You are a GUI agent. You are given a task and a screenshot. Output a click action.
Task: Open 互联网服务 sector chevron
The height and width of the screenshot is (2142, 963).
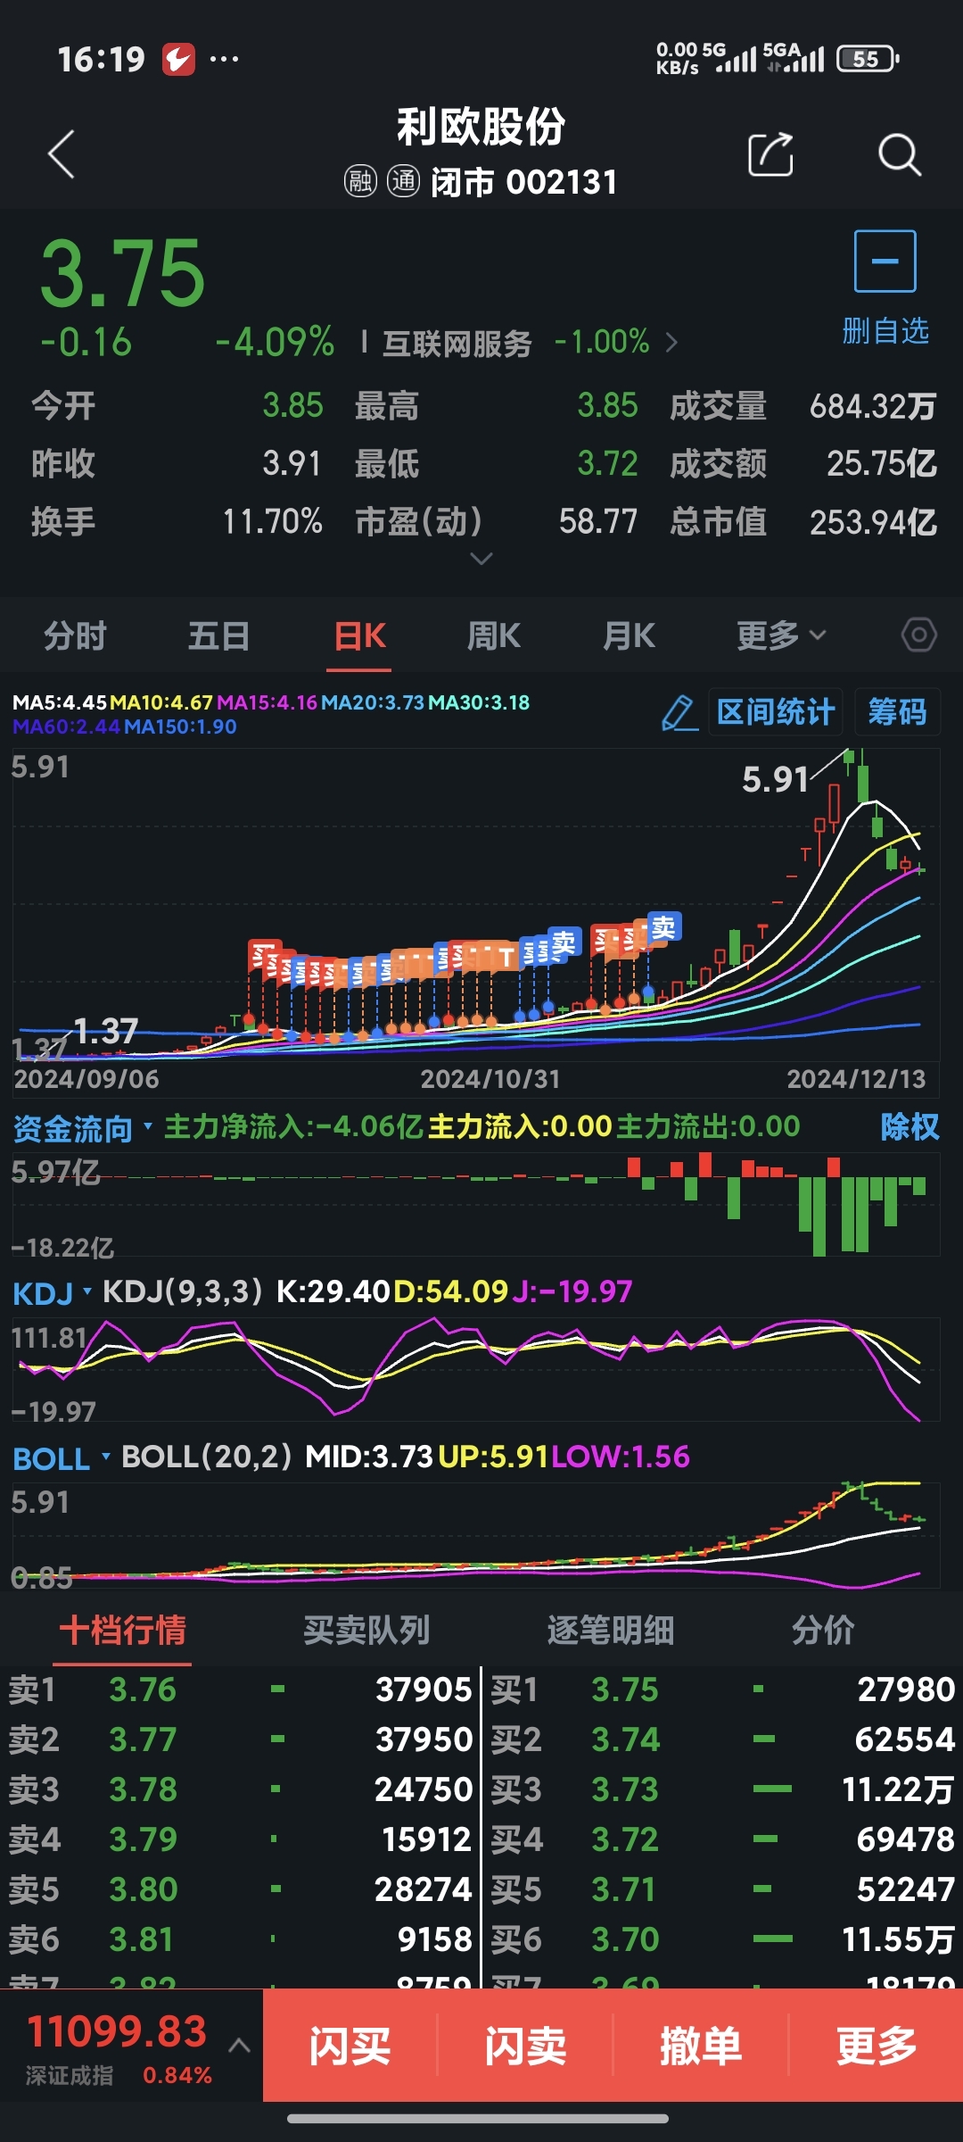672,342
